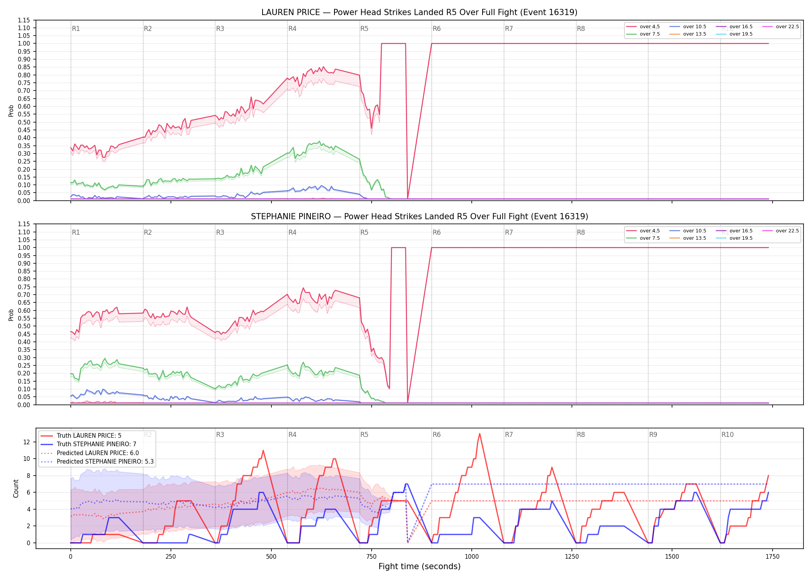Pick 'over 13.5' in Stephanie Pineiro legend
Viewport: 812px width, 580px height.
pos(688,238)
